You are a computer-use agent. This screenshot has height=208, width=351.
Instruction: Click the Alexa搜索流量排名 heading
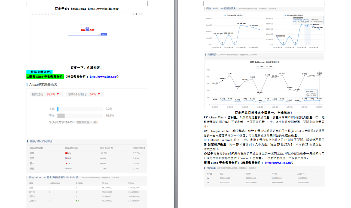(x=43, y=85)
